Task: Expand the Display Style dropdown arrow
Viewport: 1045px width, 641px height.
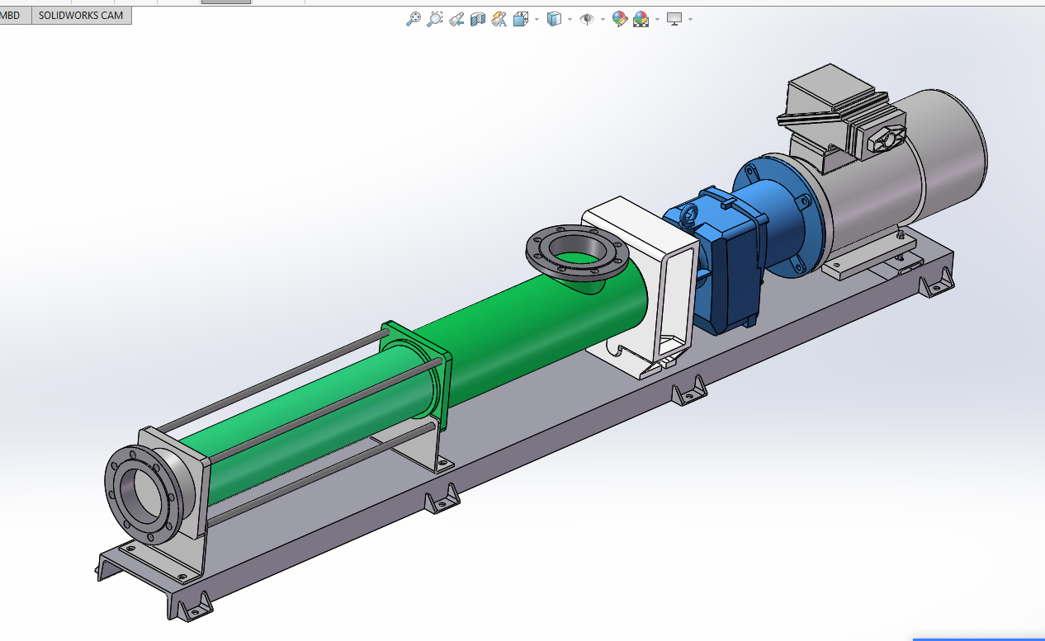Action: click(570, 19)
